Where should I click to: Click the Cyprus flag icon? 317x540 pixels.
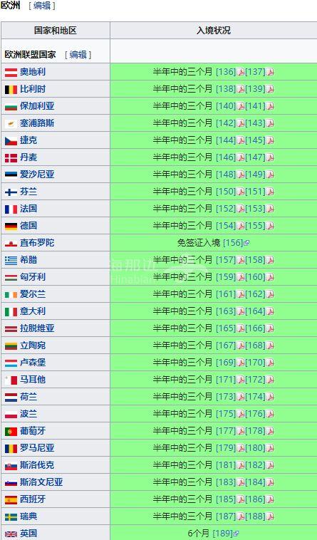(x=11, y=124)
